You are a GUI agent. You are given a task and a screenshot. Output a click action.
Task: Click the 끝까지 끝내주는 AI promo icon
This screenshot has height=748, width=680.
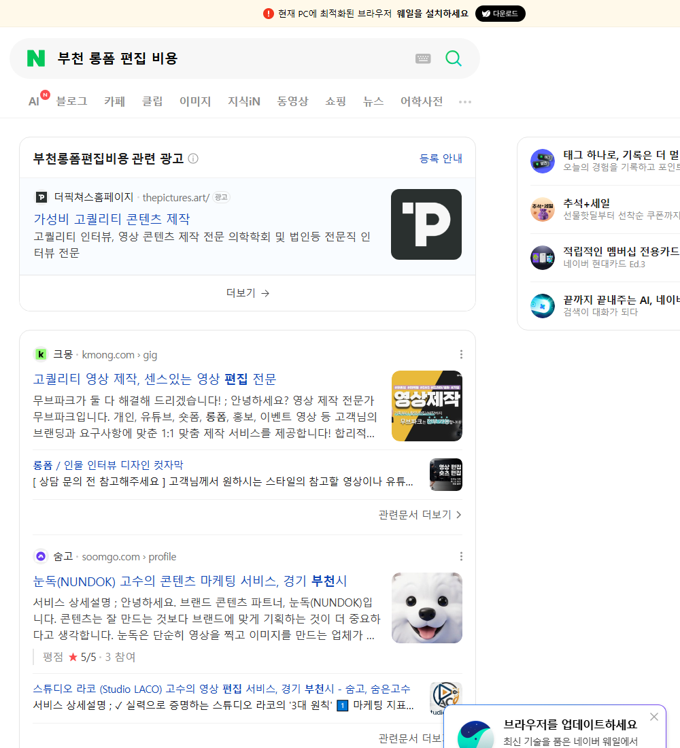tap(543, 306)
